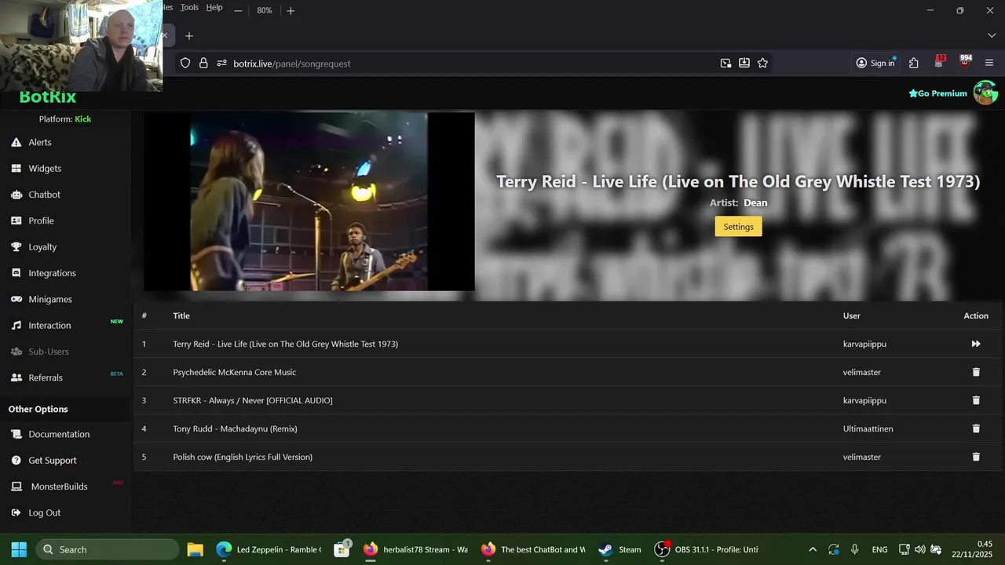
Task: Switch to Steam in the taskbar
Action: (x=619, y=549)
